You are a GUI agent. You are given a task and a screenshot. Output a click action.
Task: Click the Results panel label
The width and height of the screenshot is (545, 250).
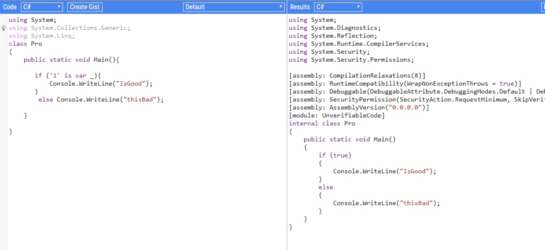300,7
